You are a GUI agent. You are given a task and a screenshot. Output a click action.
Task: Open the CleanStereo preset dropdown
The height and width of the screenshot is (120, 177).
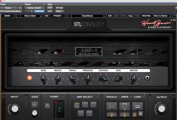point(89,16)
